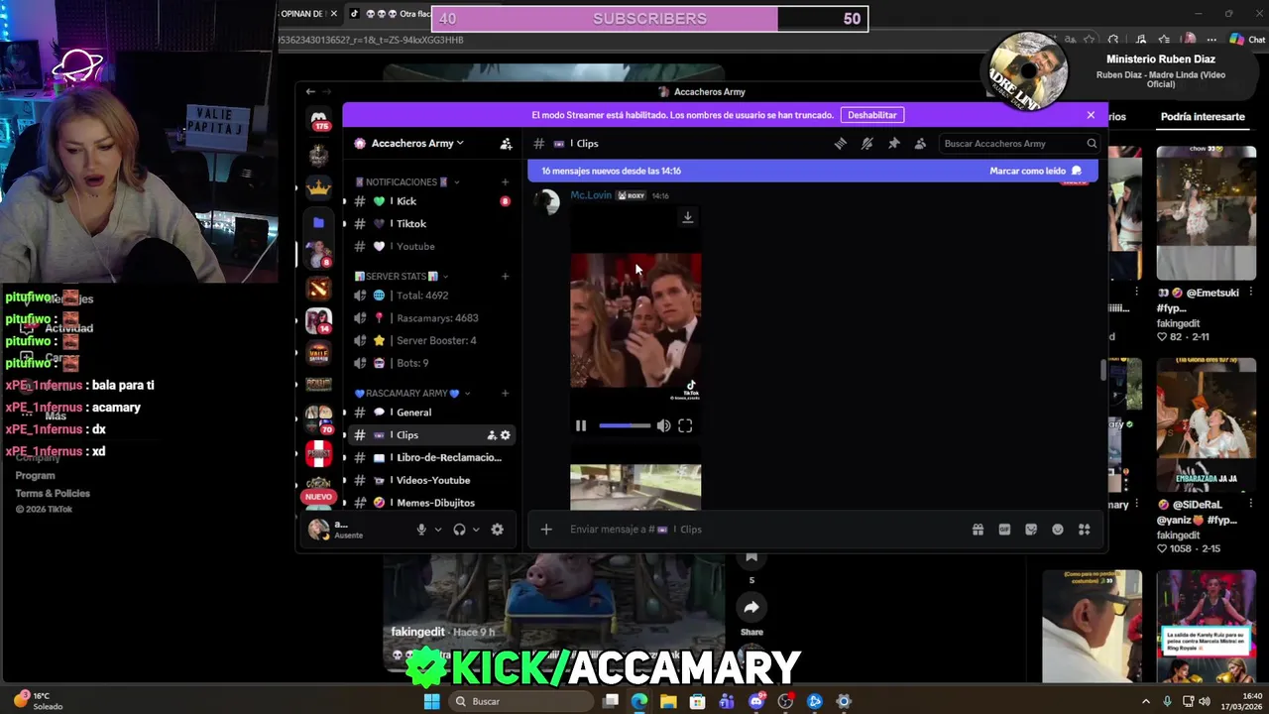The width and height of the screenshot is (1269, 714).
Task: Click the Discord chat scrollbar
Action: pos(1102,370)
